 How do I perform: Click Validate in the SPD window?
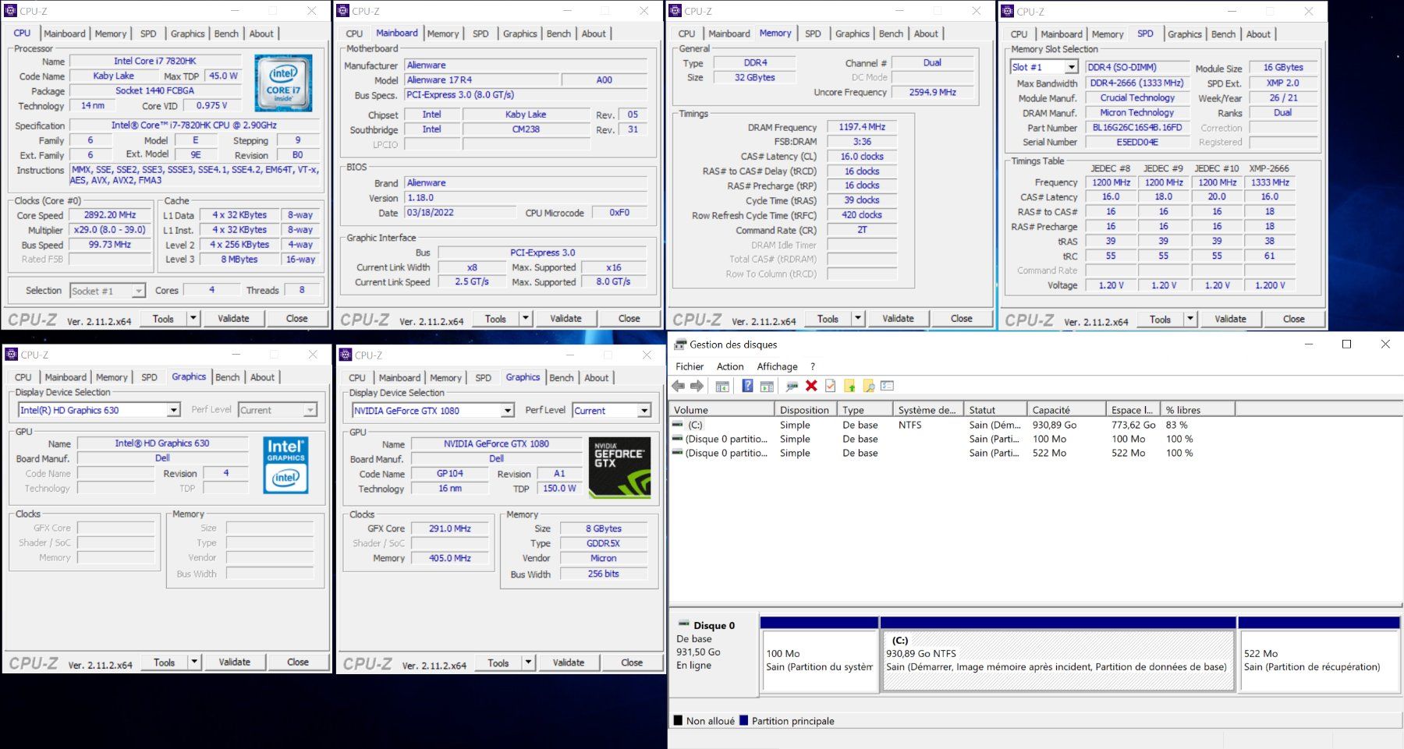tap(1230, 319)
